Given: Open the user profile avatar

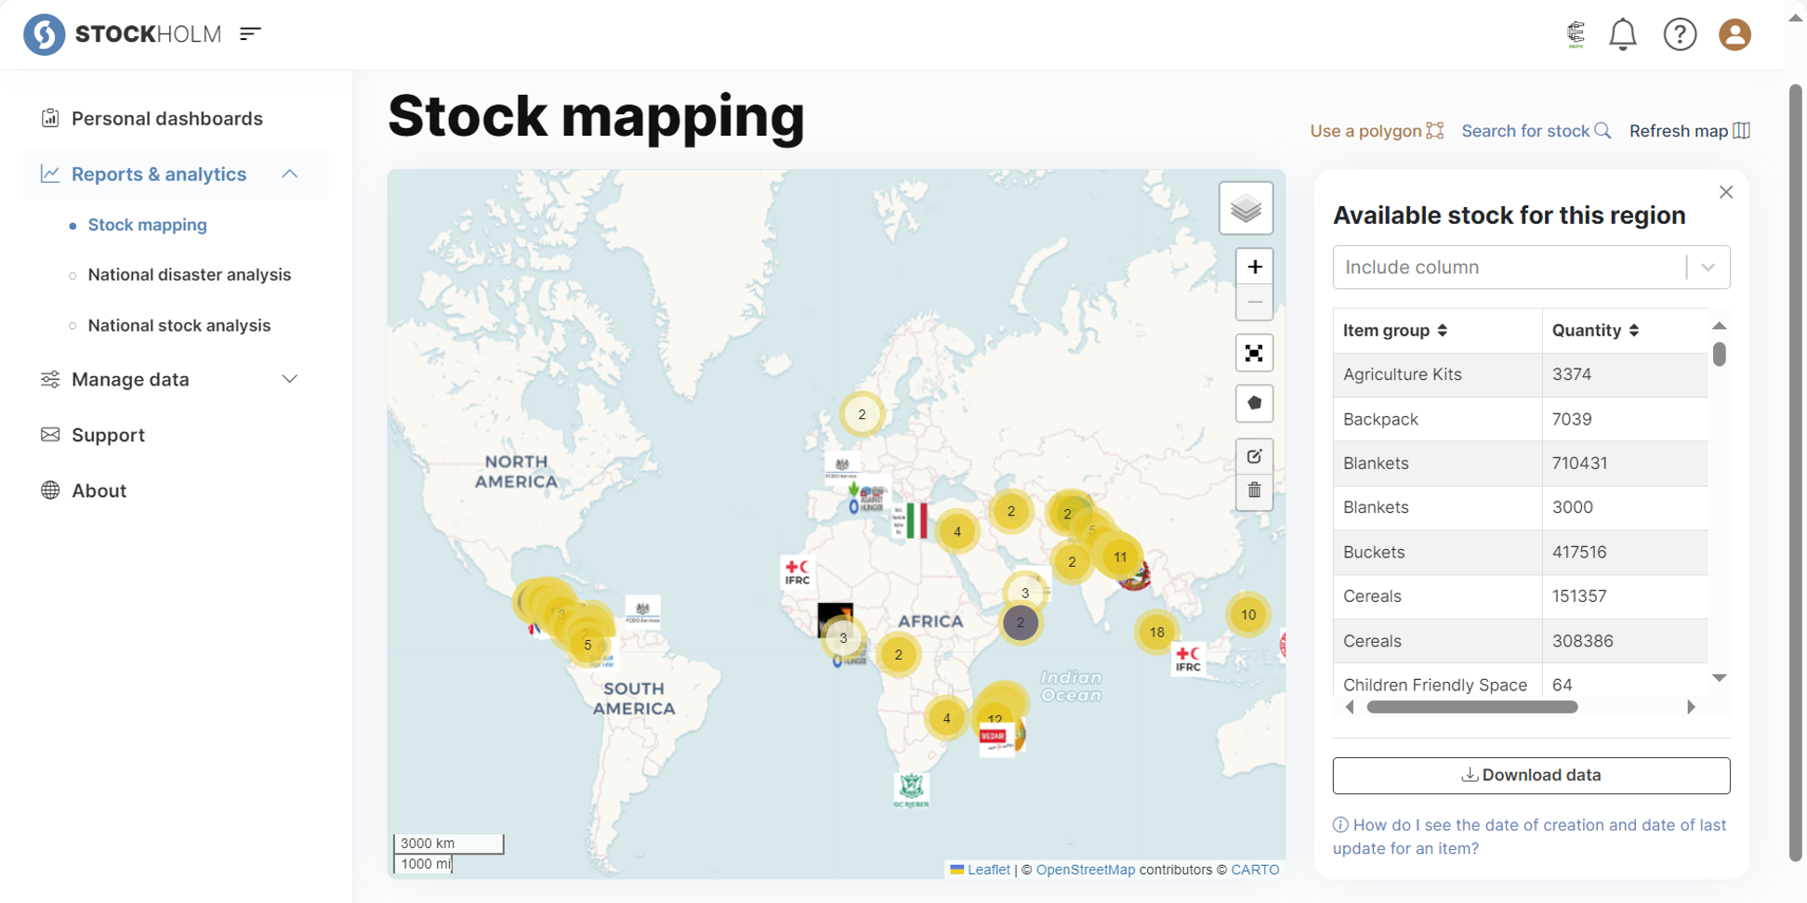Looking at the screenshot, I should pos(1734,34).
